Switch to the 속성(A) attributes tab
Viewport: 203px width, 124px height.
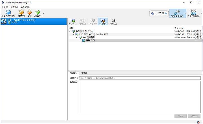[74, 73]
